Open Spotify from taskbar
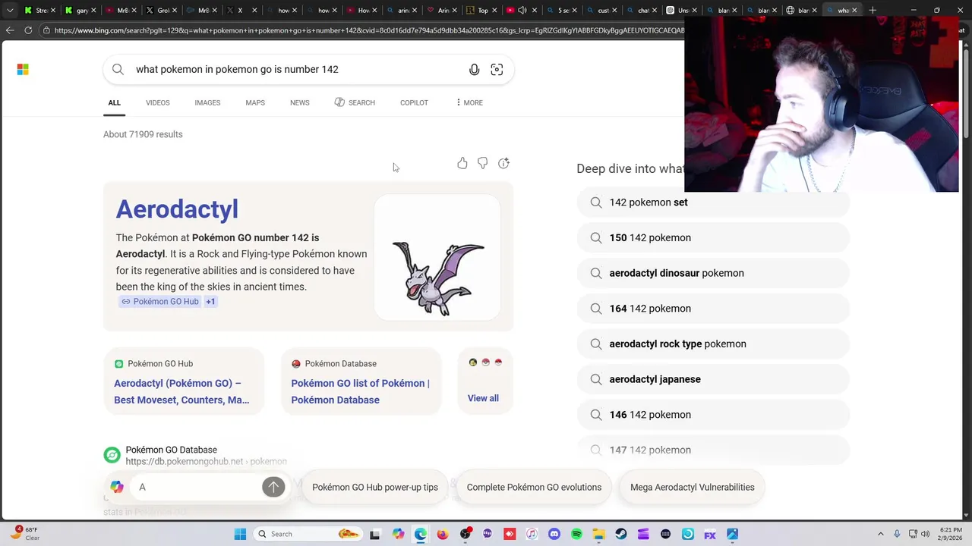972x546 pixels. pos(576,534)
